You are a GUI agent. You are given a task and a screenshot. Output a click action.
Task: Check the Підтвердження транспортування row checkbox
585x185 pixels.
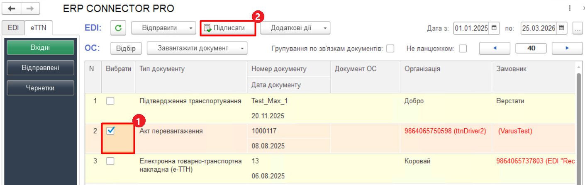click(110, 101)
